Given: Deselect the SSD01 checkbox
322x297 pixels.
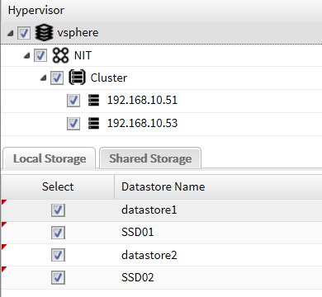Looking at the screenshot, I should click(x=58, y=233).
